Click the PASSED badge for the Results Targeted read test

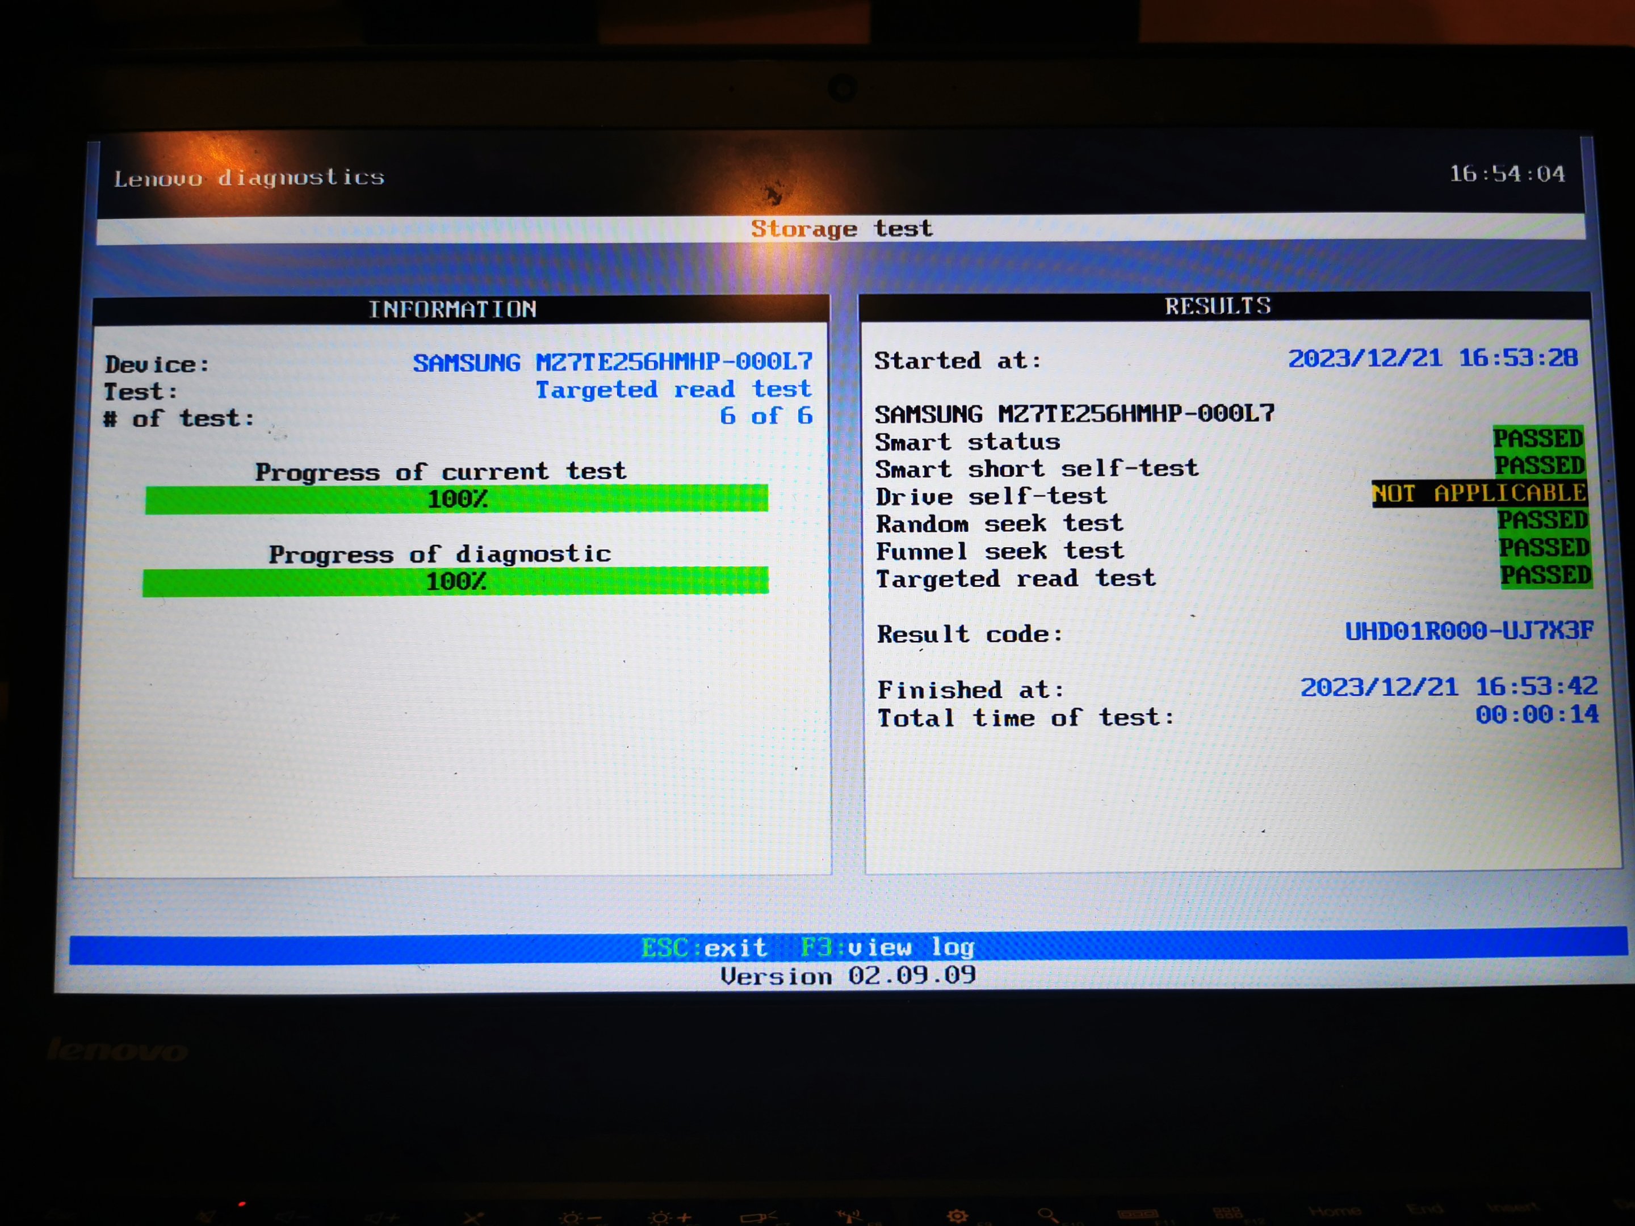point(1545,575)
